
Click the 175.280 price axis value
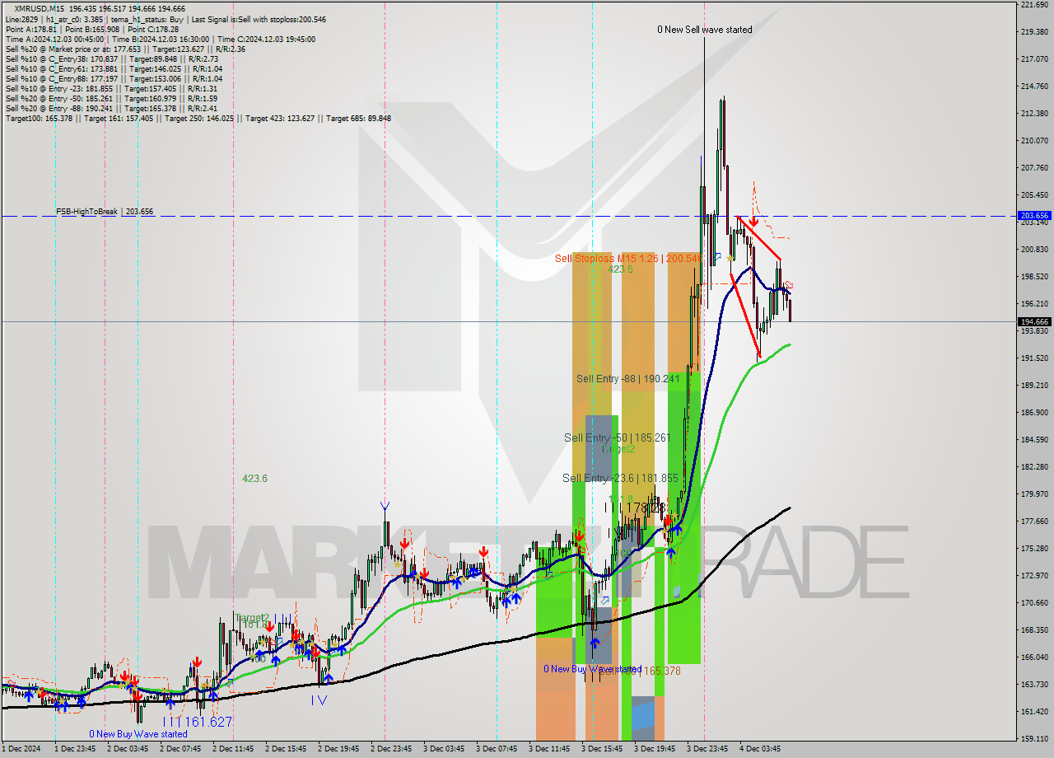coord(1034,549)
